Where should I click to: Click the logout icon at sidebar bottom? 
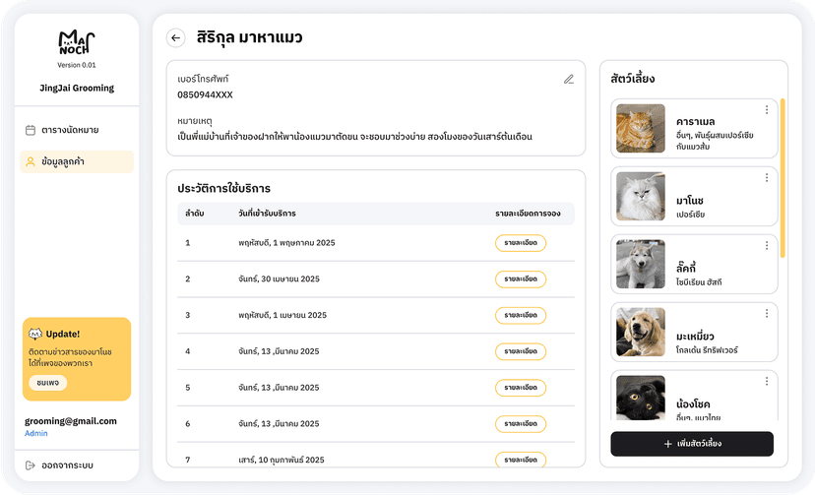[x=31, y=464]
